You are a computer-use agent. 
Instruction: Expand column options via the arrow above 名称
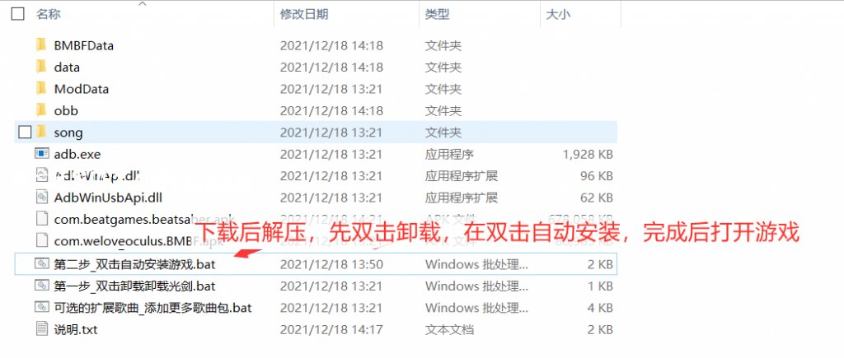142,4
